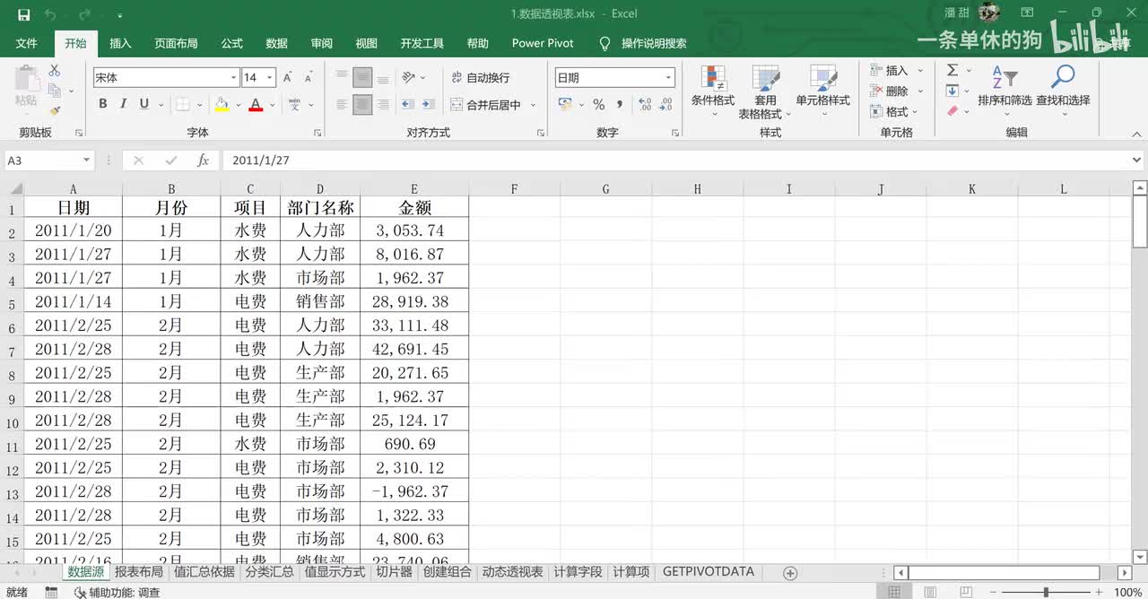
Task: Click the New Sheet plus button
Action: coord(790,572)
